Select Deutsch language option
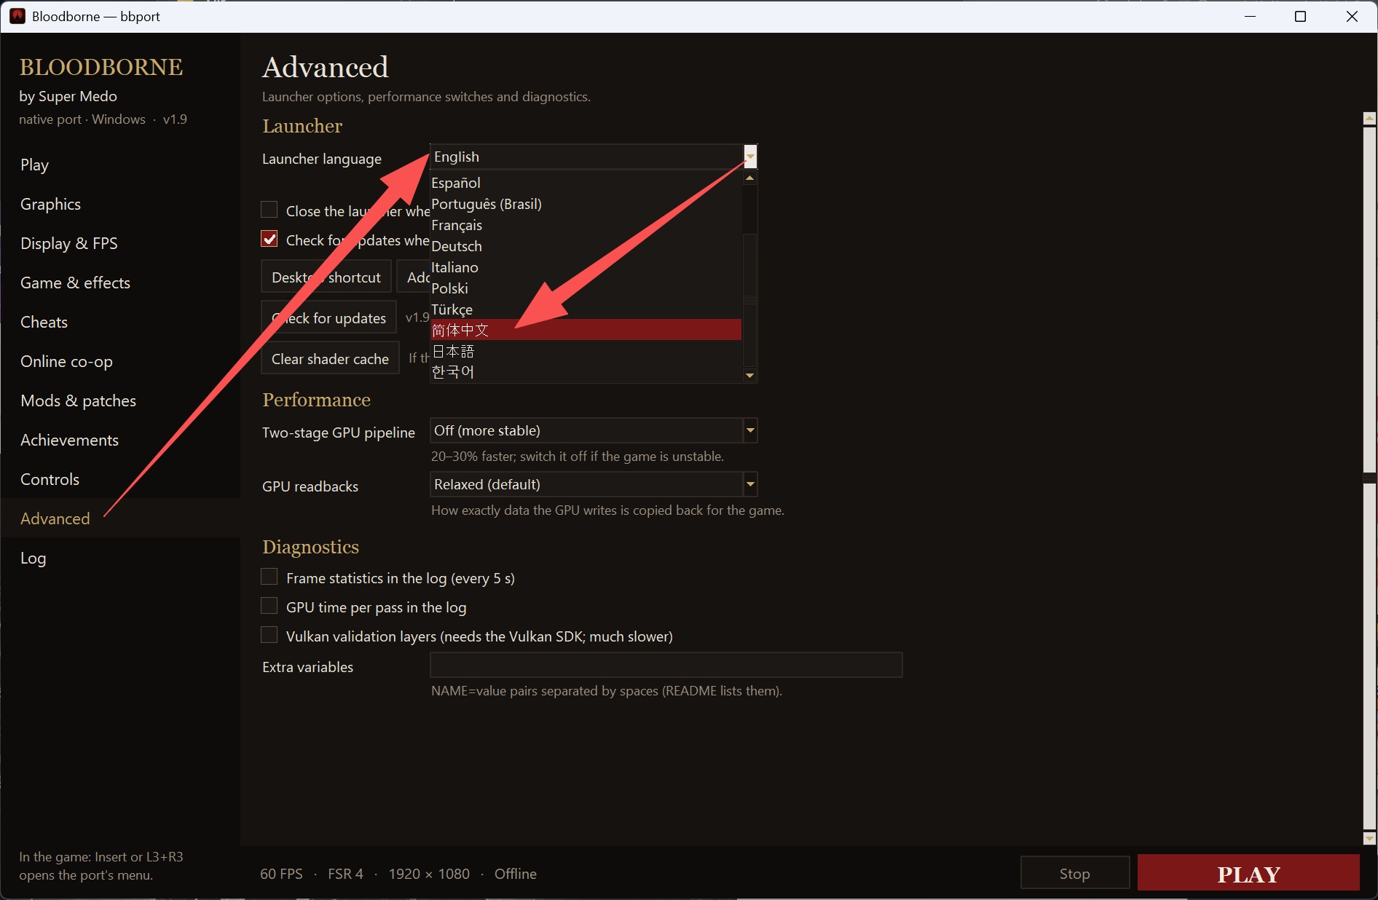The image size is (1378, 900). (586, 246)
